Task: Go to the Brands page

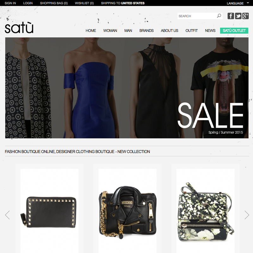Action: pos(146,30)
